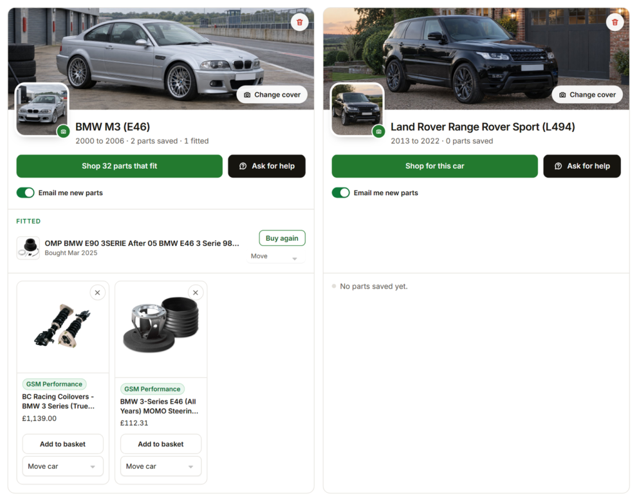This screenshot has width=637, height=501.
Task: Add MOMO Steering hub to basket
Action: coord(161,444)
